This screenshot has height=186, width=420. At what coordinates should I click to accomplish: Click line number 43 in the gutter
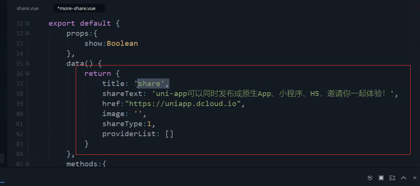click(19, 144)
